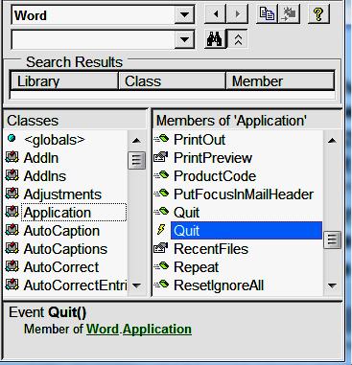The image size is (352, 365).
Task: Click the lightning event icon beside Quit
Action: pos(161,230)
